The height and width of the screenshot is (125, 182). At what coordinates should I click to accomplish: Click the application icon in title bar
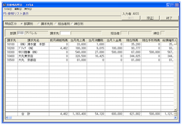point(5,5)
